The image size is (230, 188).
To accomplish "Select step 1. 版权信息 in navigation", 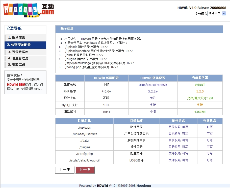I will click(x=25, y=38).
